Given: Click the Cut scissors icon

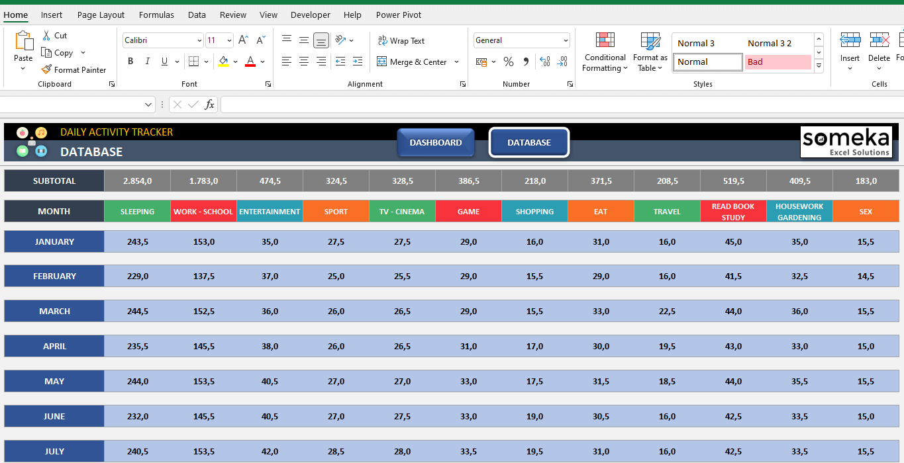Looking at the screenshot, I should click(46, 36).
